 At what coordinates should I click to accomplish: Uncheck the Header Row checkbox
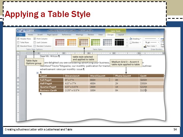pyautogui.click(x=18, y=39)
